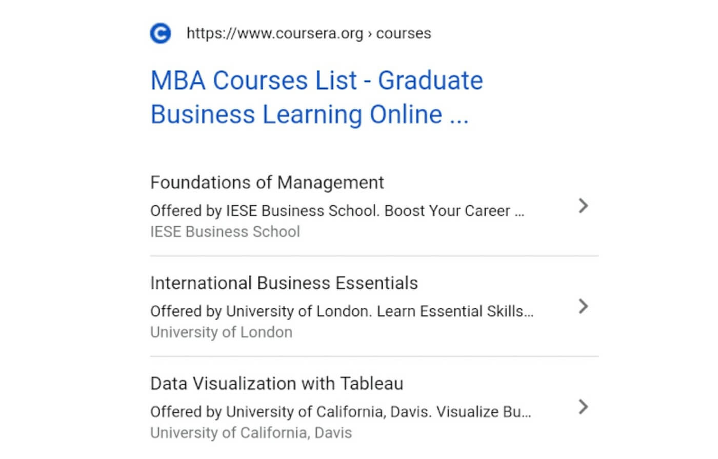Open the Data Visualization with Tableau sitelink
Image resolution: width=718 pixels, height=459 pixels.
(x=277, y=384)
